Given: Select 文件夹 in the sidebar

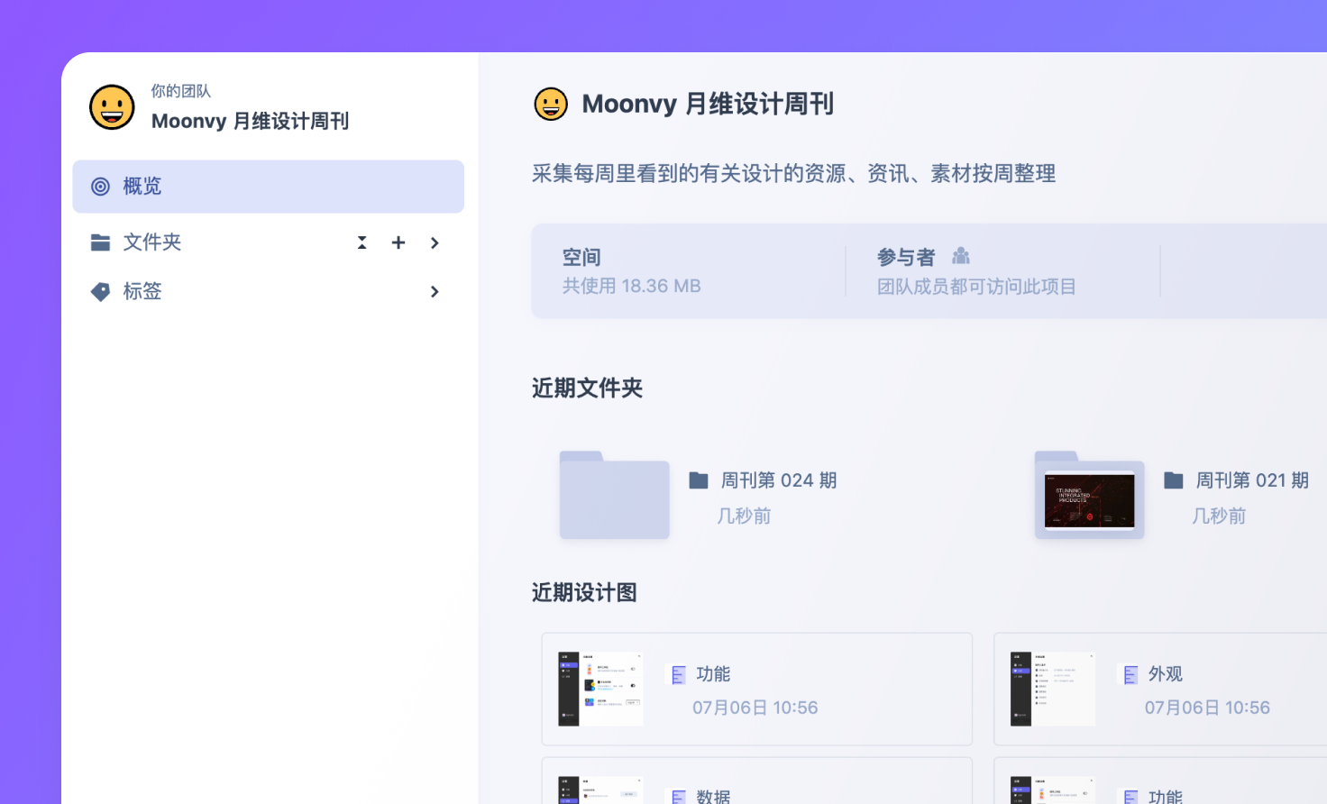Looking at the screenshot, I should tap(151, 242).
